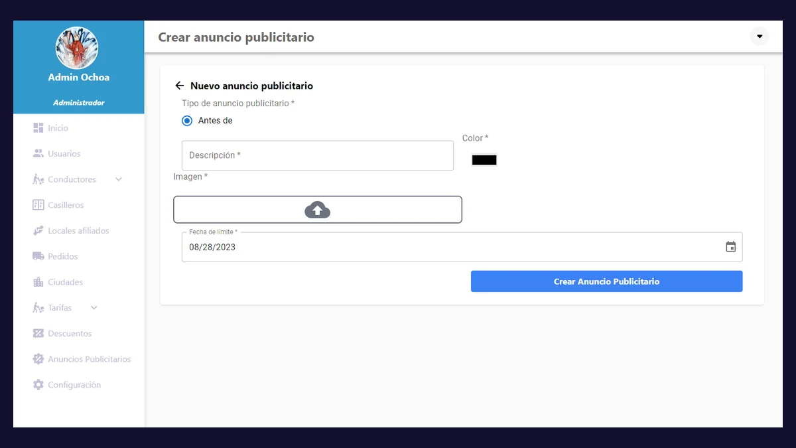Image resolution: width=796 pixels, height=448 pixels.
Task: Click the Admin Ochoa name text
Action: coord(79,77)
